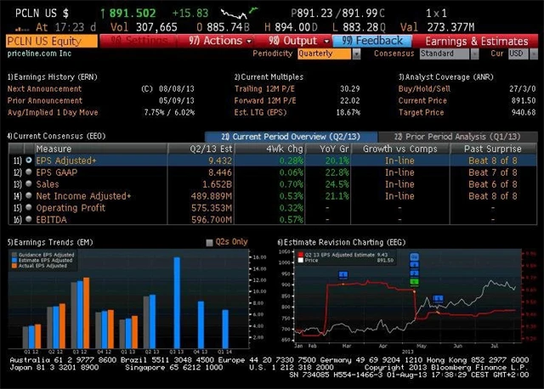The width and height of the screenshot is (544, 389).
Task: Select the EPS GAAP row radio button
Action: (29, 172)
